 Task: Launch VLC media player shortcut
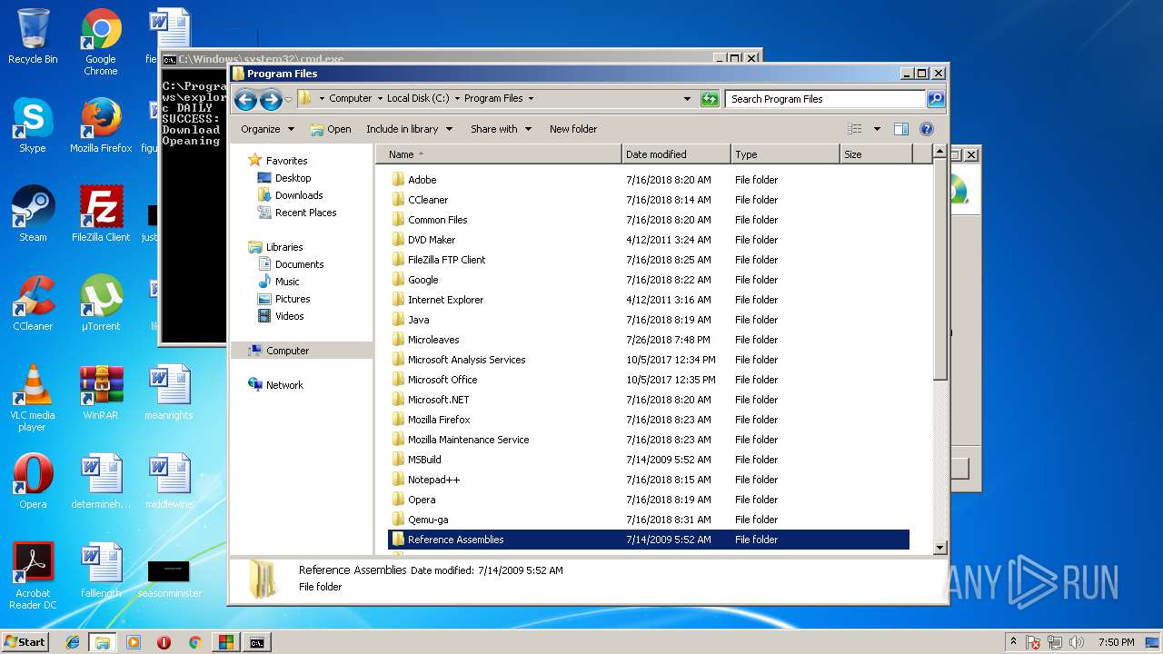[x=33, y=398]
